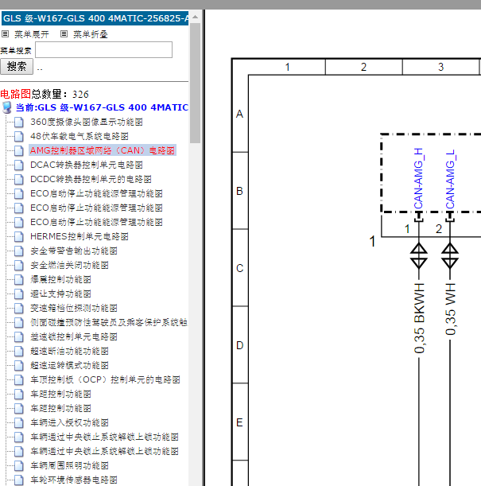This screenshot has width=481, height=486.
Task: Click row label D on the diagram
Action: tap(240, 345)
